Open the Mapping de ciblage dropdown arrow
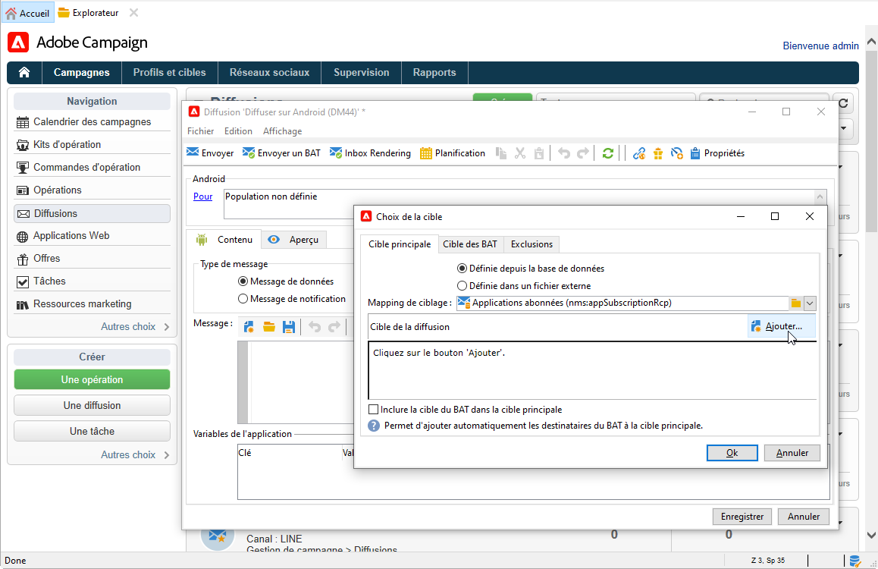The width and height of the screenshot is (878, 569). [810, 303]
